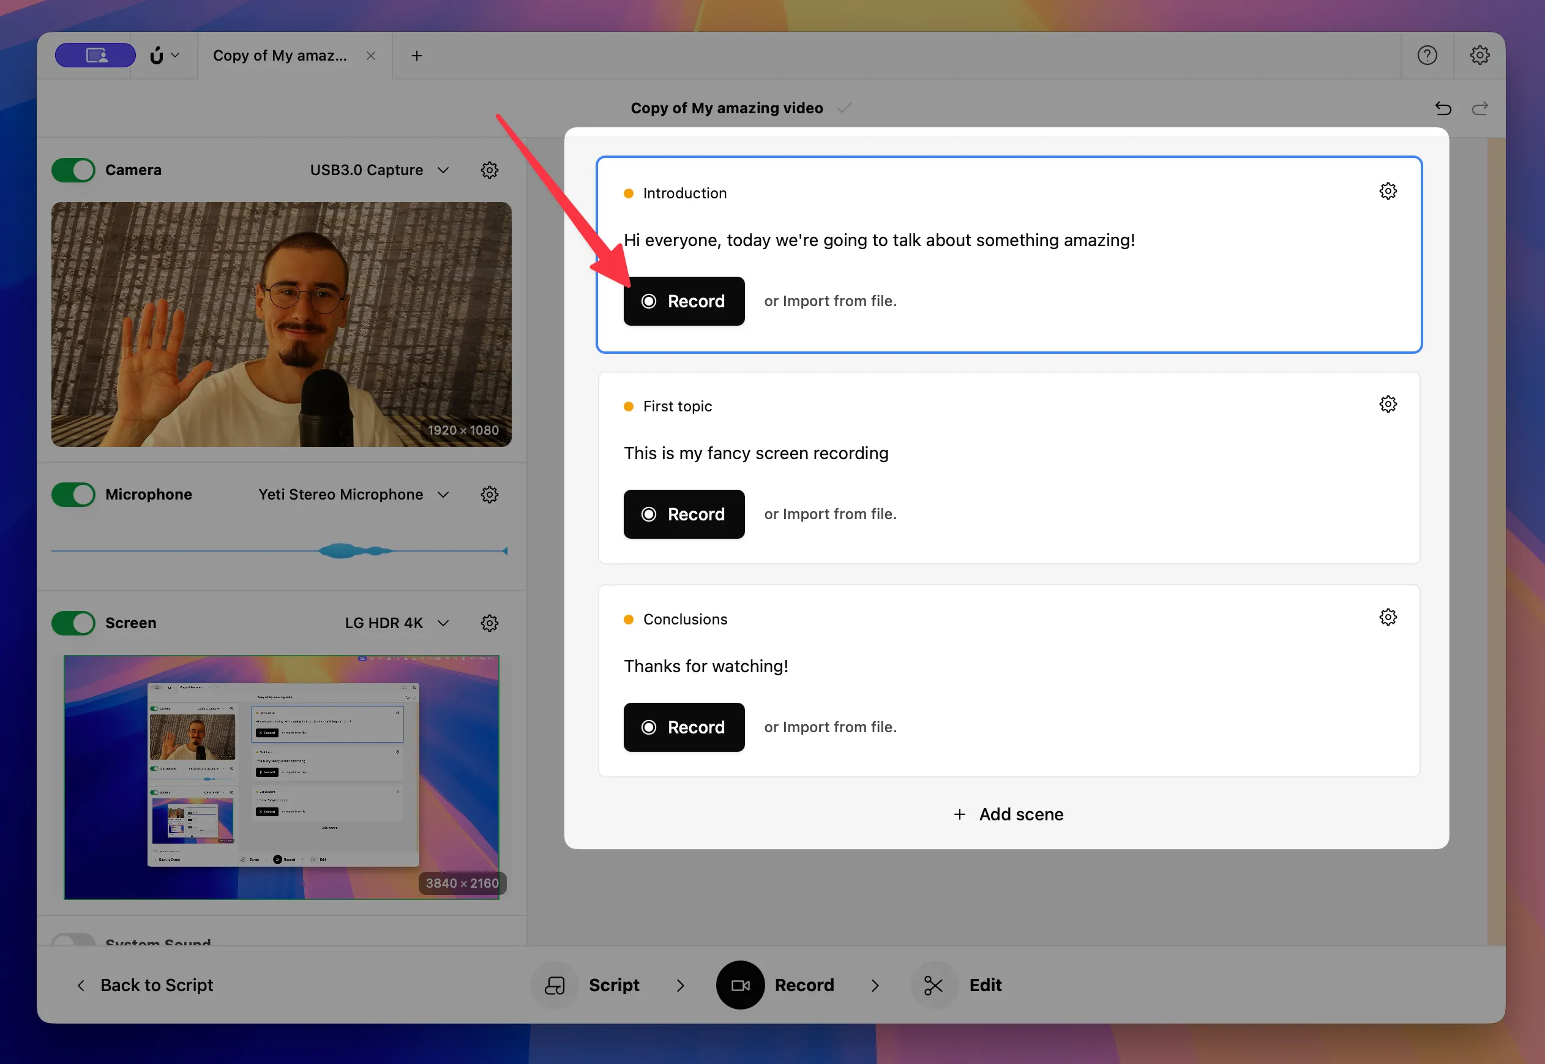Click Add scene

1008,814
